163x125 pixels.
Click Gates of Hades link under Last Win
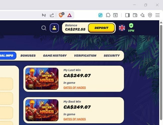click(x=75, y=88)
